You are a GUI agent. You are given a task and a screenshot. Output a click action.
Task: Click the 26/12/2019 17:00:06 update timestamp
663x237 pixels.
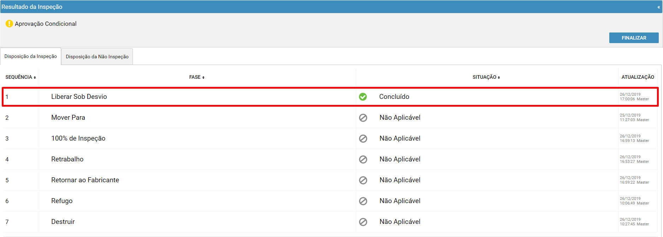click(x=634, y=97)
